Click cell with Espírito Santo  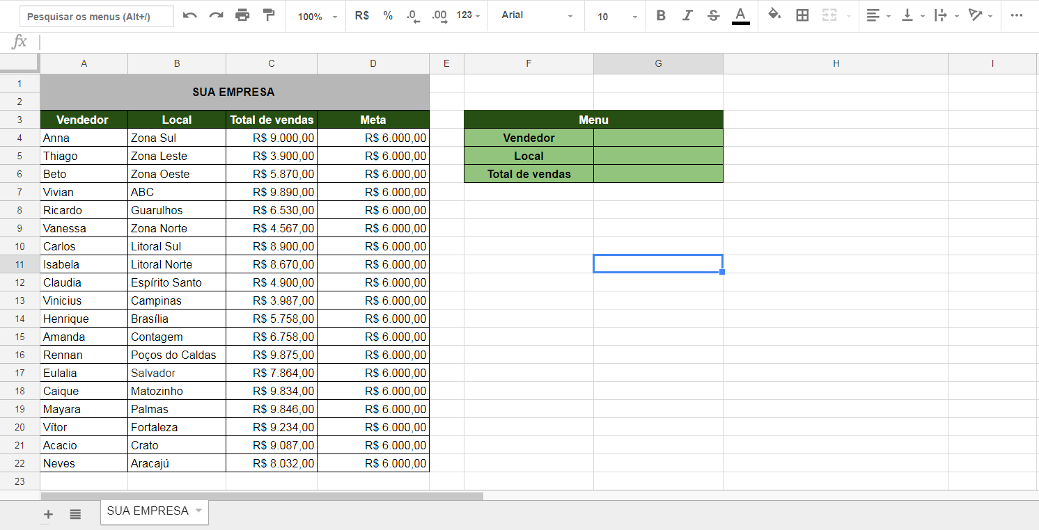(x=177, y=282)
